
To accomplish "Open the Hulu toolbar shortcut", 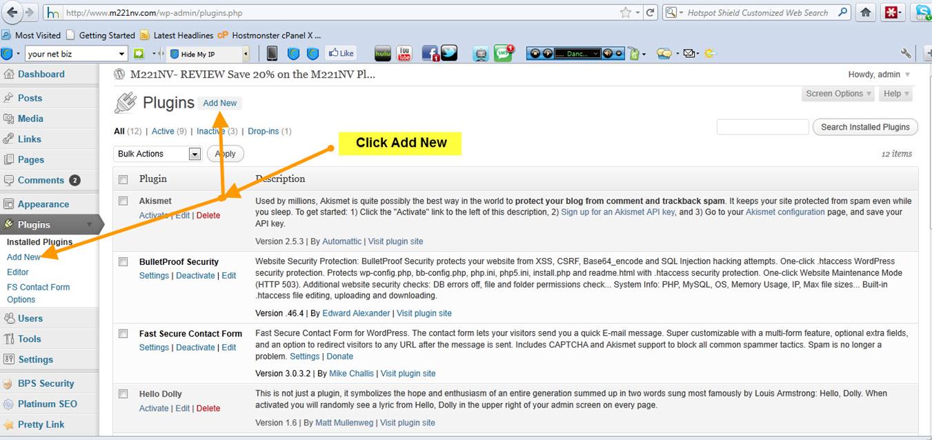I will [x=383, y=53].
